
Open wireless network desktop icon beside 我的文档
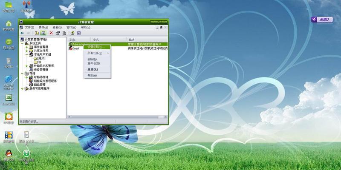pos(26,6)
